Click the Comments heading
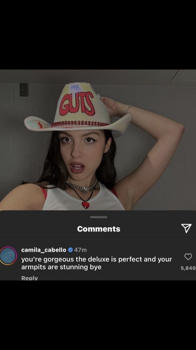Screen dimensions: 196x350 coord(99,229)
